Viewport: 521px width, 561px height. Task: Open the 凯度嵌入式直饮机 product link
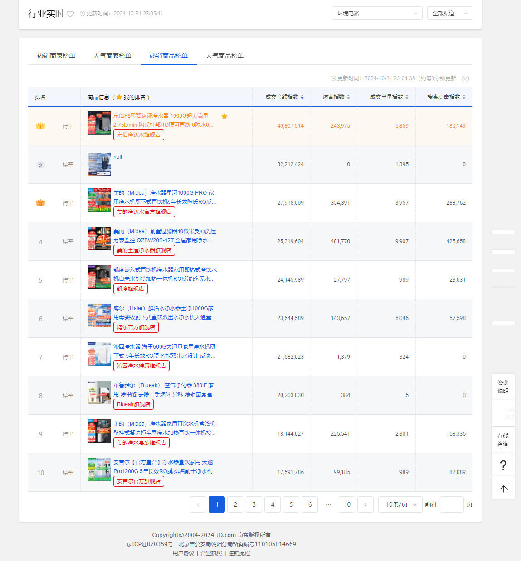(x=165, y=274)
